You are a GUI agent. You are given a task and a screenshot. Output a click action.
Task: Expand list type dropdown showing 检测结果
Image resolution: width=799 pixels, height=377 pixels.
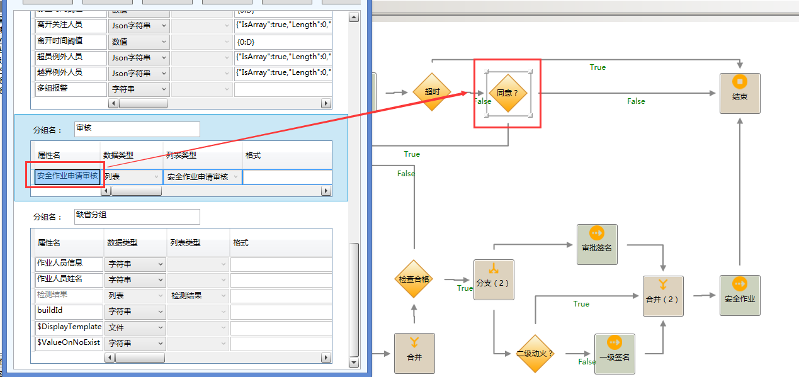[x=224, y=296]
